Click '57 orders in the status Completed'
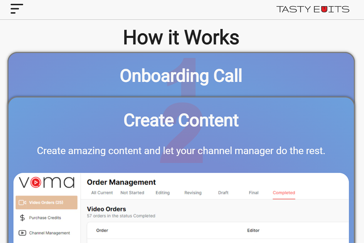The width and height of the screenshot is (364, 243). point(121,216)
